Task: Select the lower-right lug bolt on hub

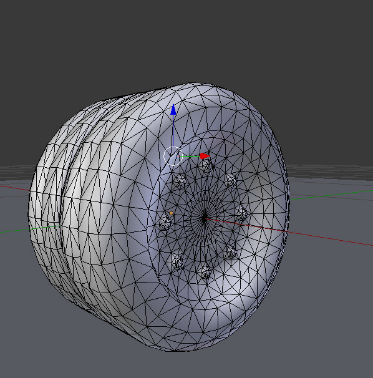Action: click(x=231, y=251)
